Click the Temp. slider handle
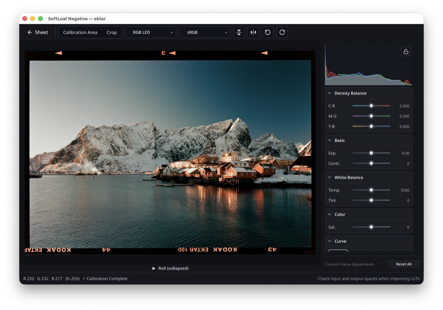Viewport: 443px width, 310px height. click(x=371, y=190)
